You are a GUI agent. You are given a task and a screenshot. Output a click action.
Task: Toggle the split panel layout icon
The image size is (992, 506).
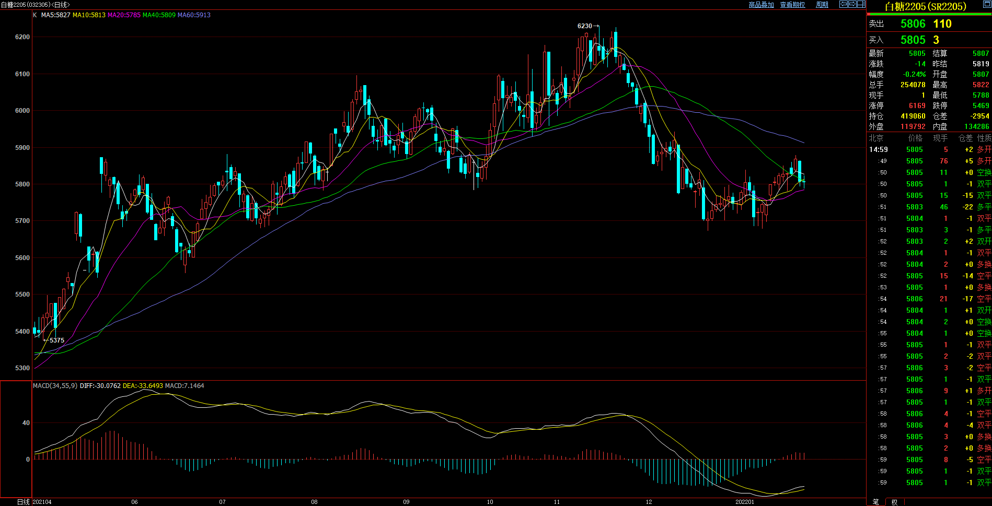[x=861, y=4]
